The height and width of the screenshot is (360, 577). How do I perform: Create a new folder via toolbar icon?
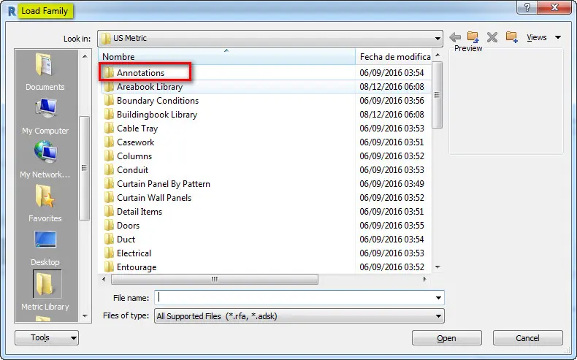(x=511, y=37)
